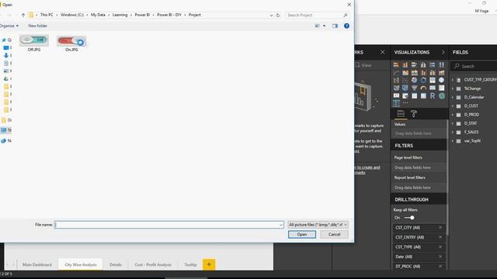The width and height of the screenshot is (497, 279).
Task: Switch to the City Wise Analysis page tab
Action: pos(81,264)
